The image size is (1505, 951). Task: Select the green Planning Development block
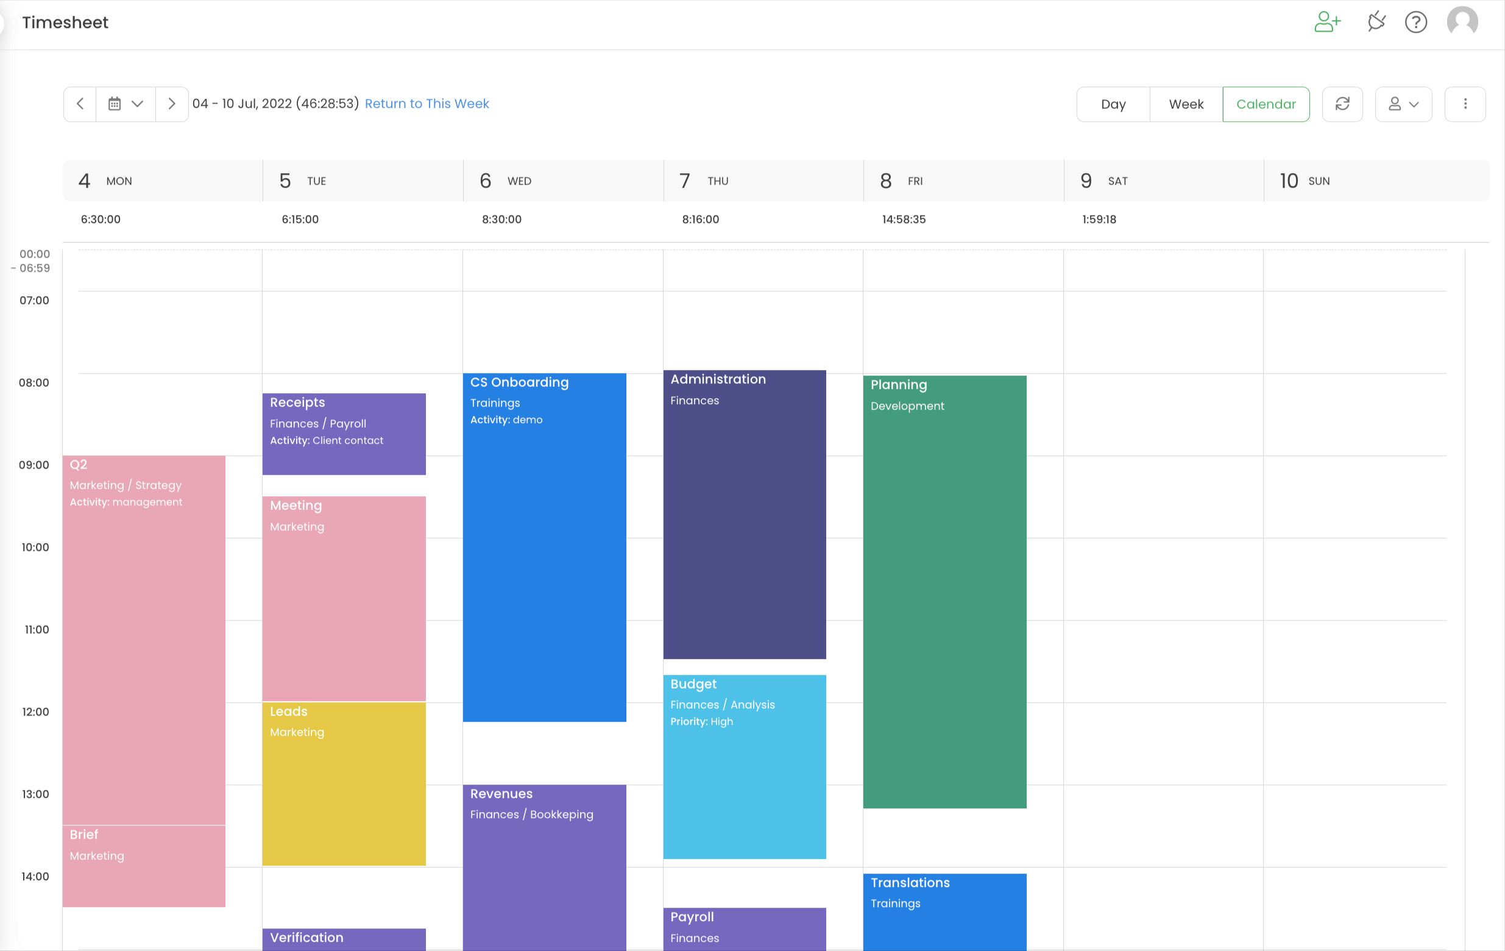[944, 591]
